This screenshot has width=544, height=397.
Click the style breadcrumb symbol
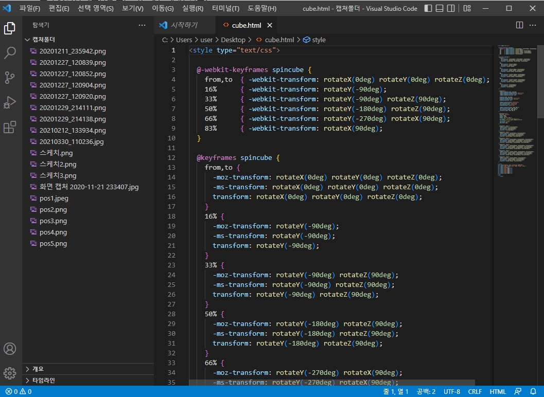click(314, 40)
